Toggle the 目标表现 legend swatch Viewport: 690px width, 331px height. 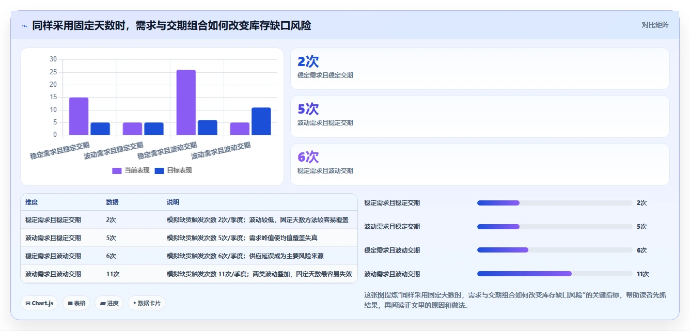[x=159, y=170]
